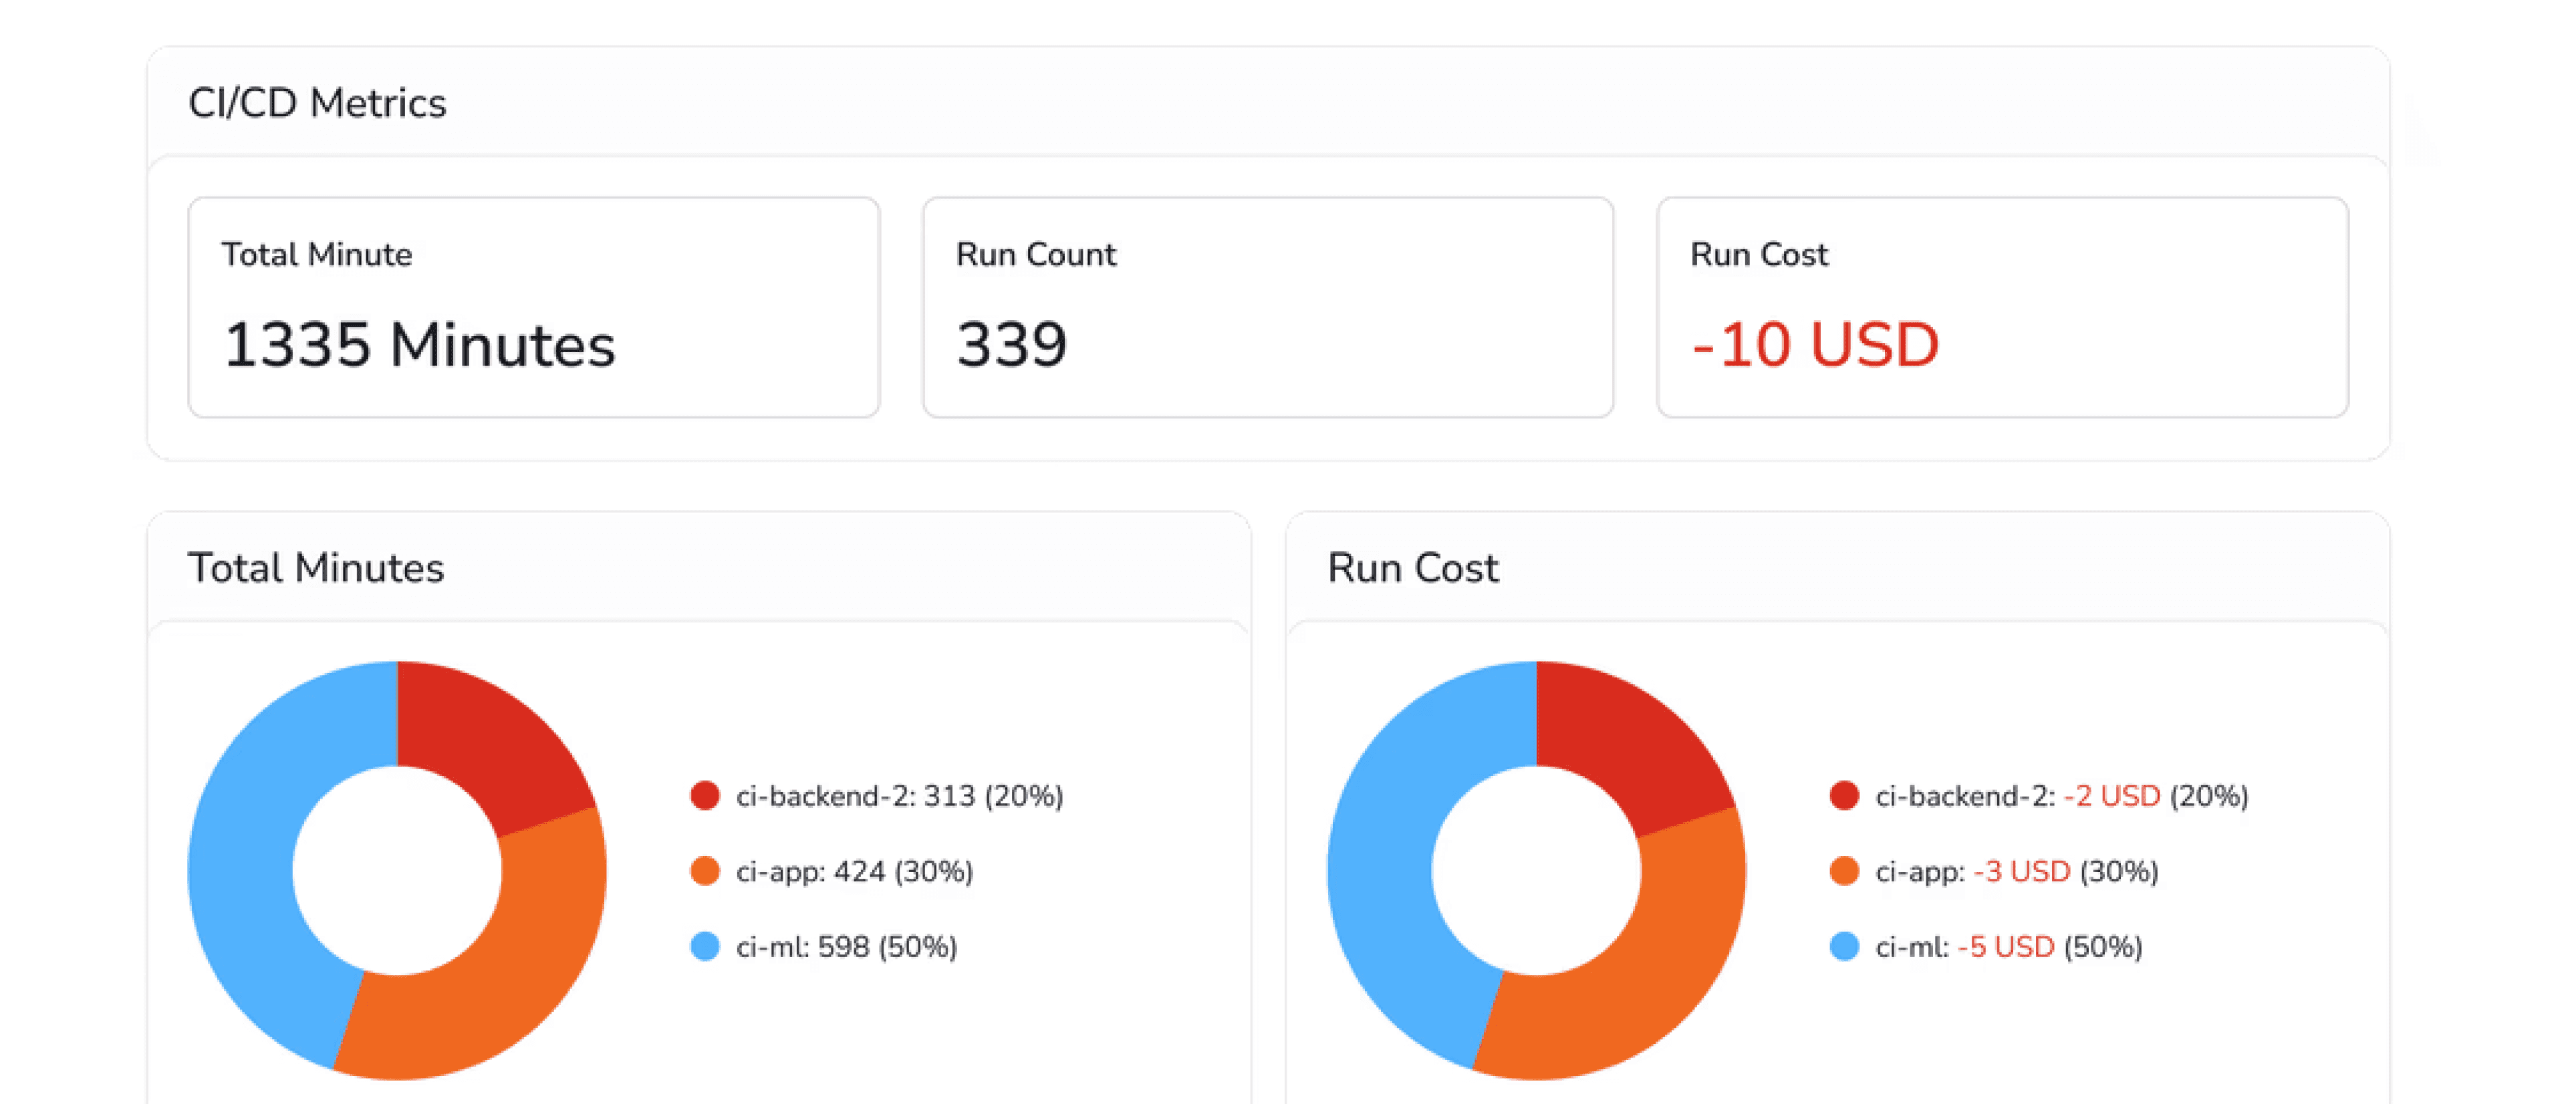
Task: Click the CI/CD Metrics section header
Action: pos(317,103)
